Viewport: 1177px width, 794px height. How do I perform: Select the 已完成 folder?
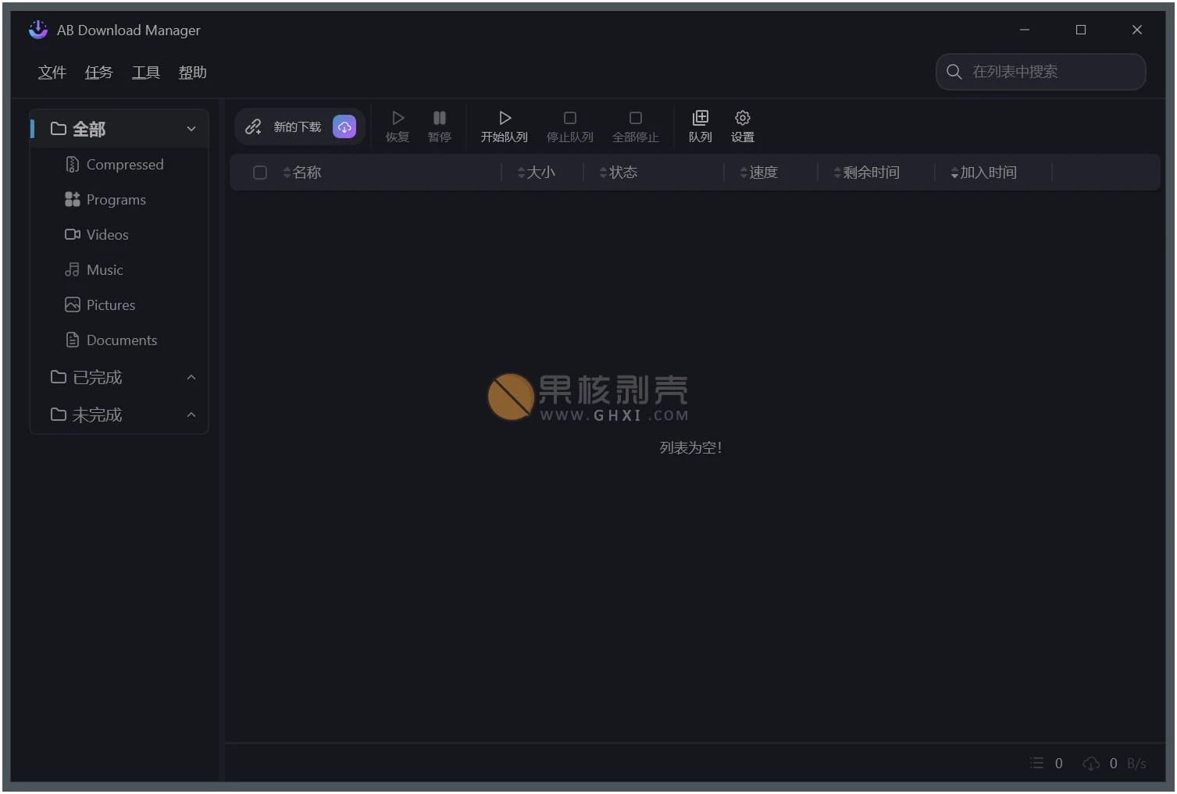pyautogui.click(x=119, y=377)
